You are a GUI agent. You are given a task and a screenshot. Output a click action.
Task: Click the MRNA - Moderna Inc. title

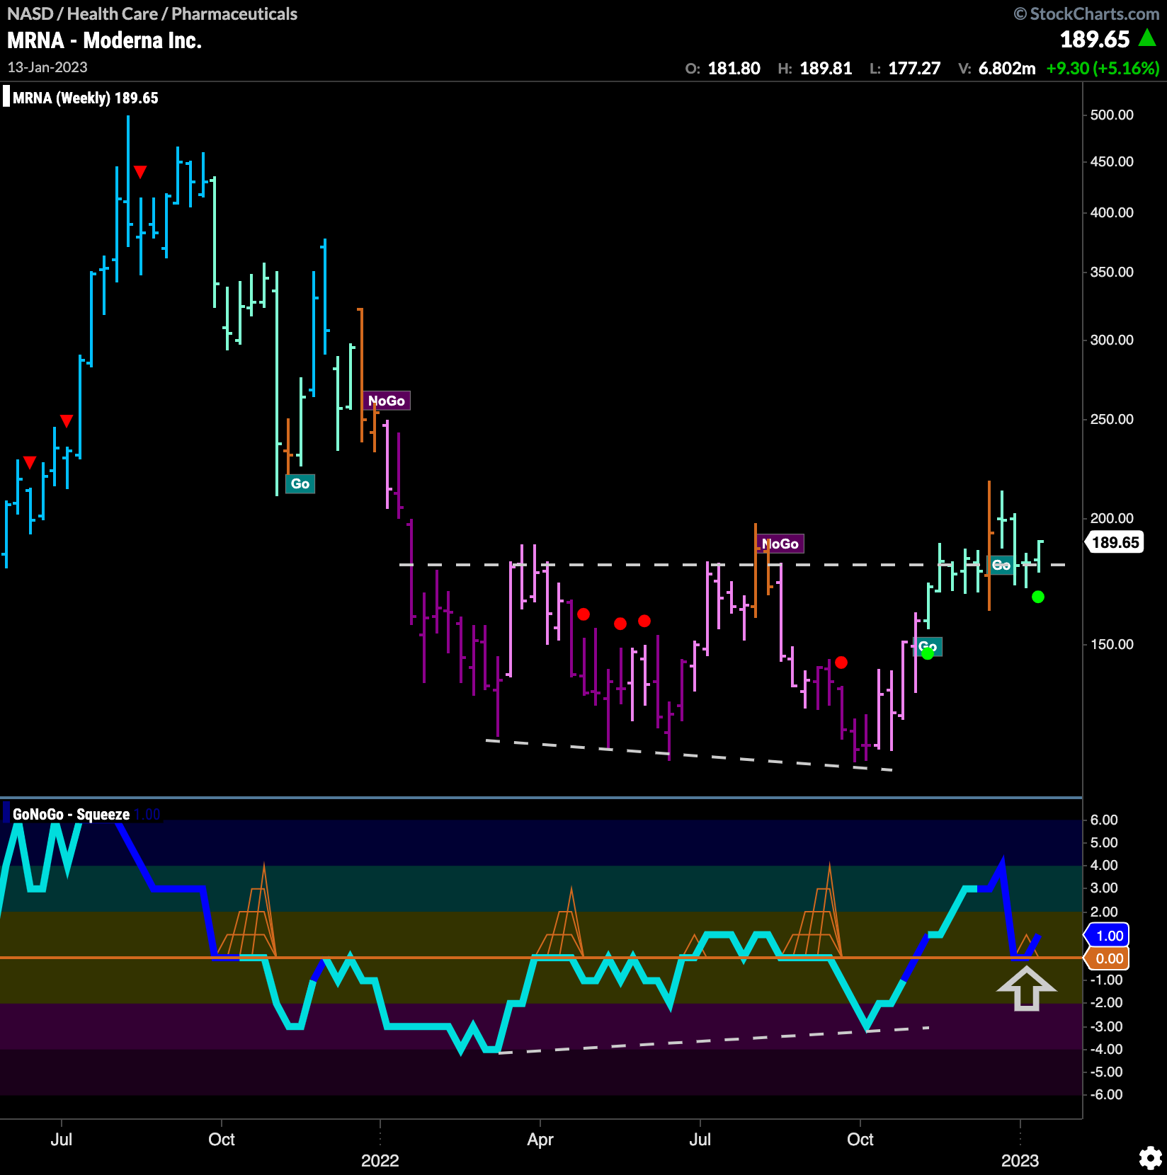pyautogui.click(x=104, y=40)
